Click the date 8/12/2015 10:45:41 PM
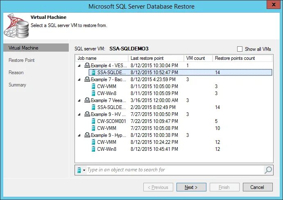 [154, 149]
